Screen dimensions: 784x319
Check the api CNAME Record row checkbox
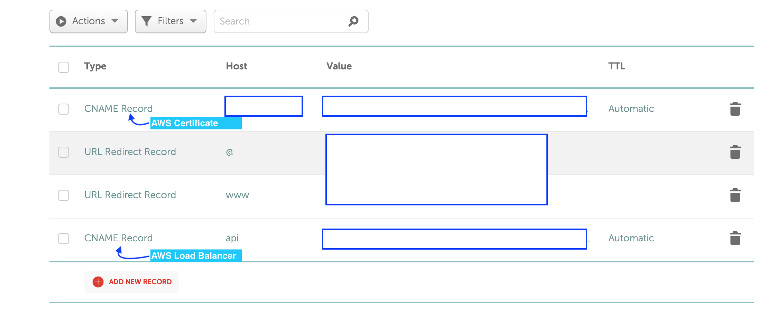point(63,239)
